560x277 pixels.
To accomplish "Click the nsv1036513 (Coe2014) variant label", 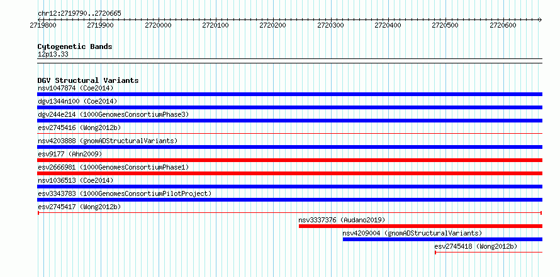I will [76, 180].
